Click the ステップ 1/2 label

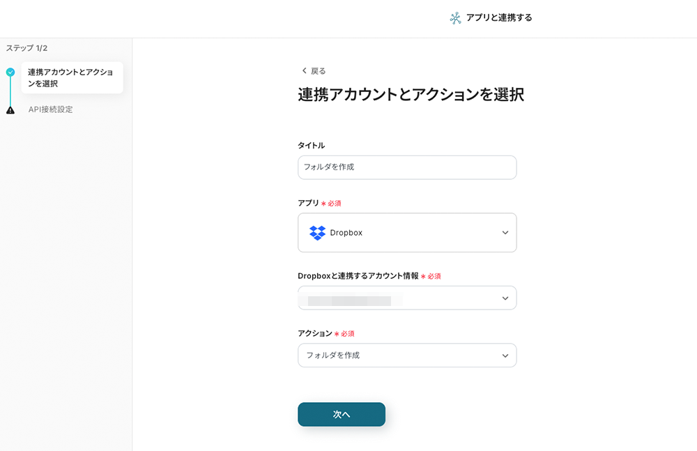(27, 48)
